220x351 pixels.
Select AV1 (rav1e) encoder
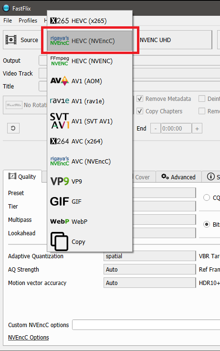tap(90, 101)
